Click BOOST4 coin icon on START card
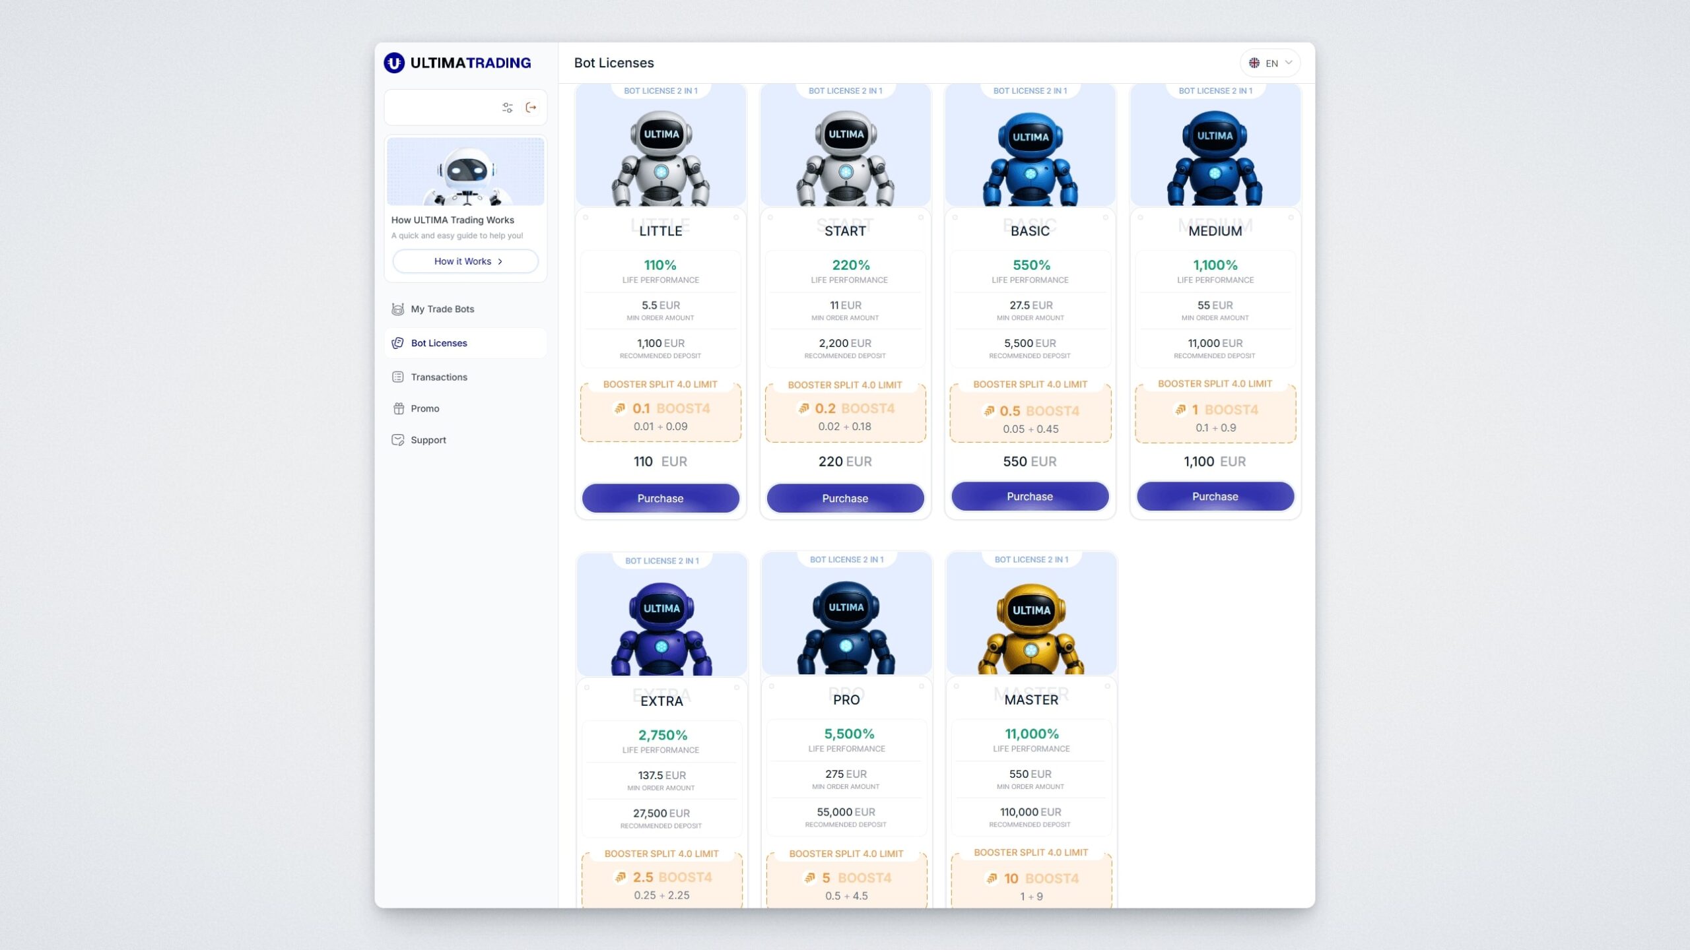 pyautogui.click(x=803, y=408)
